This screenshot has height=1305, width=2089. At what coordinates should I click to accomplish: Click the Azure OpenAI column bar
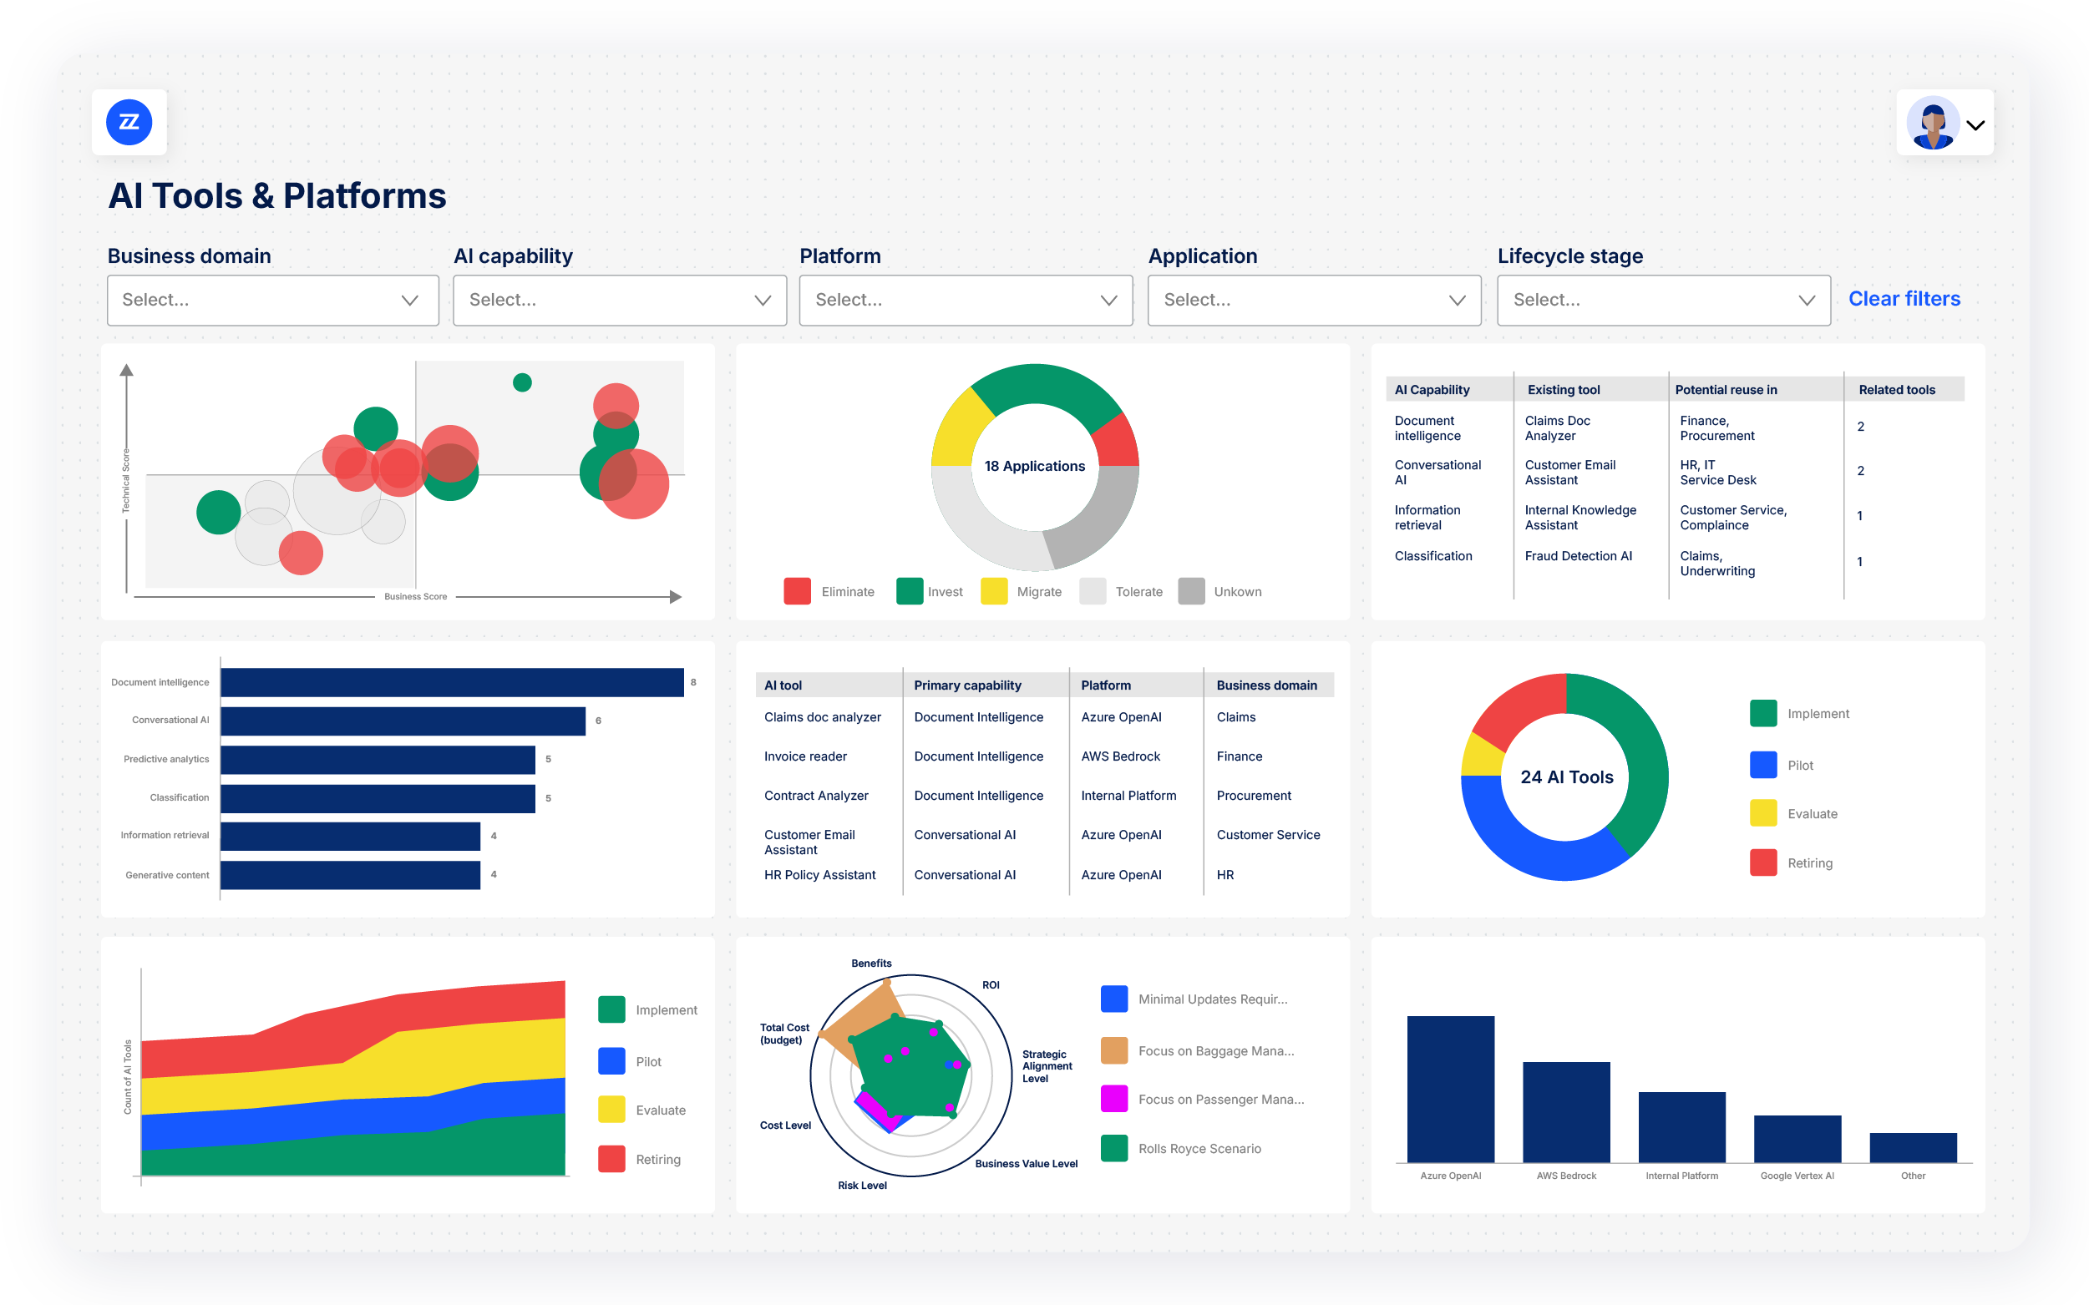(1450, 1090)
